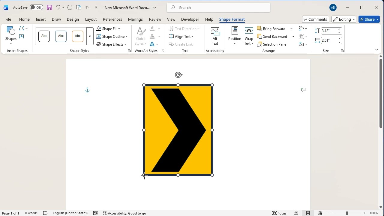Click the Search box
This screenshot has height=216, width=384.
click(218, 7)
